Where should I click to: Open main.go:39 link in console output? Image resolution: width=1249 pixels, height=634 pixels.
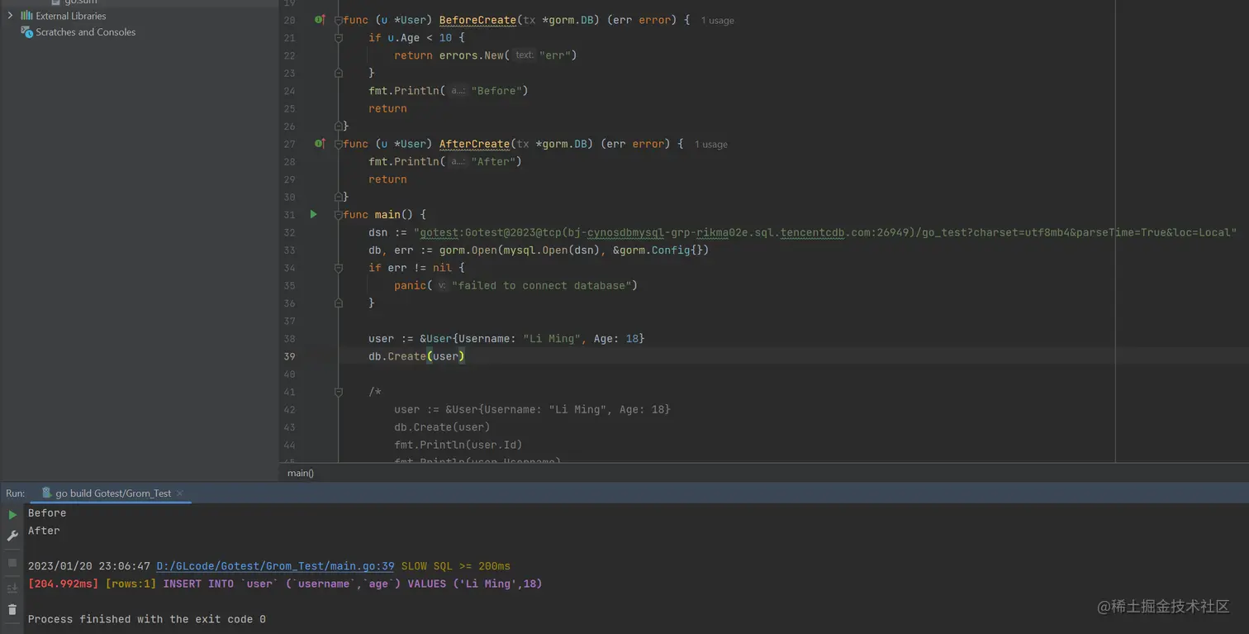[275, 566]
